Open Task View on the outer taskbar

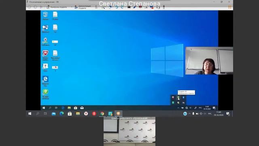pos(45,114)
